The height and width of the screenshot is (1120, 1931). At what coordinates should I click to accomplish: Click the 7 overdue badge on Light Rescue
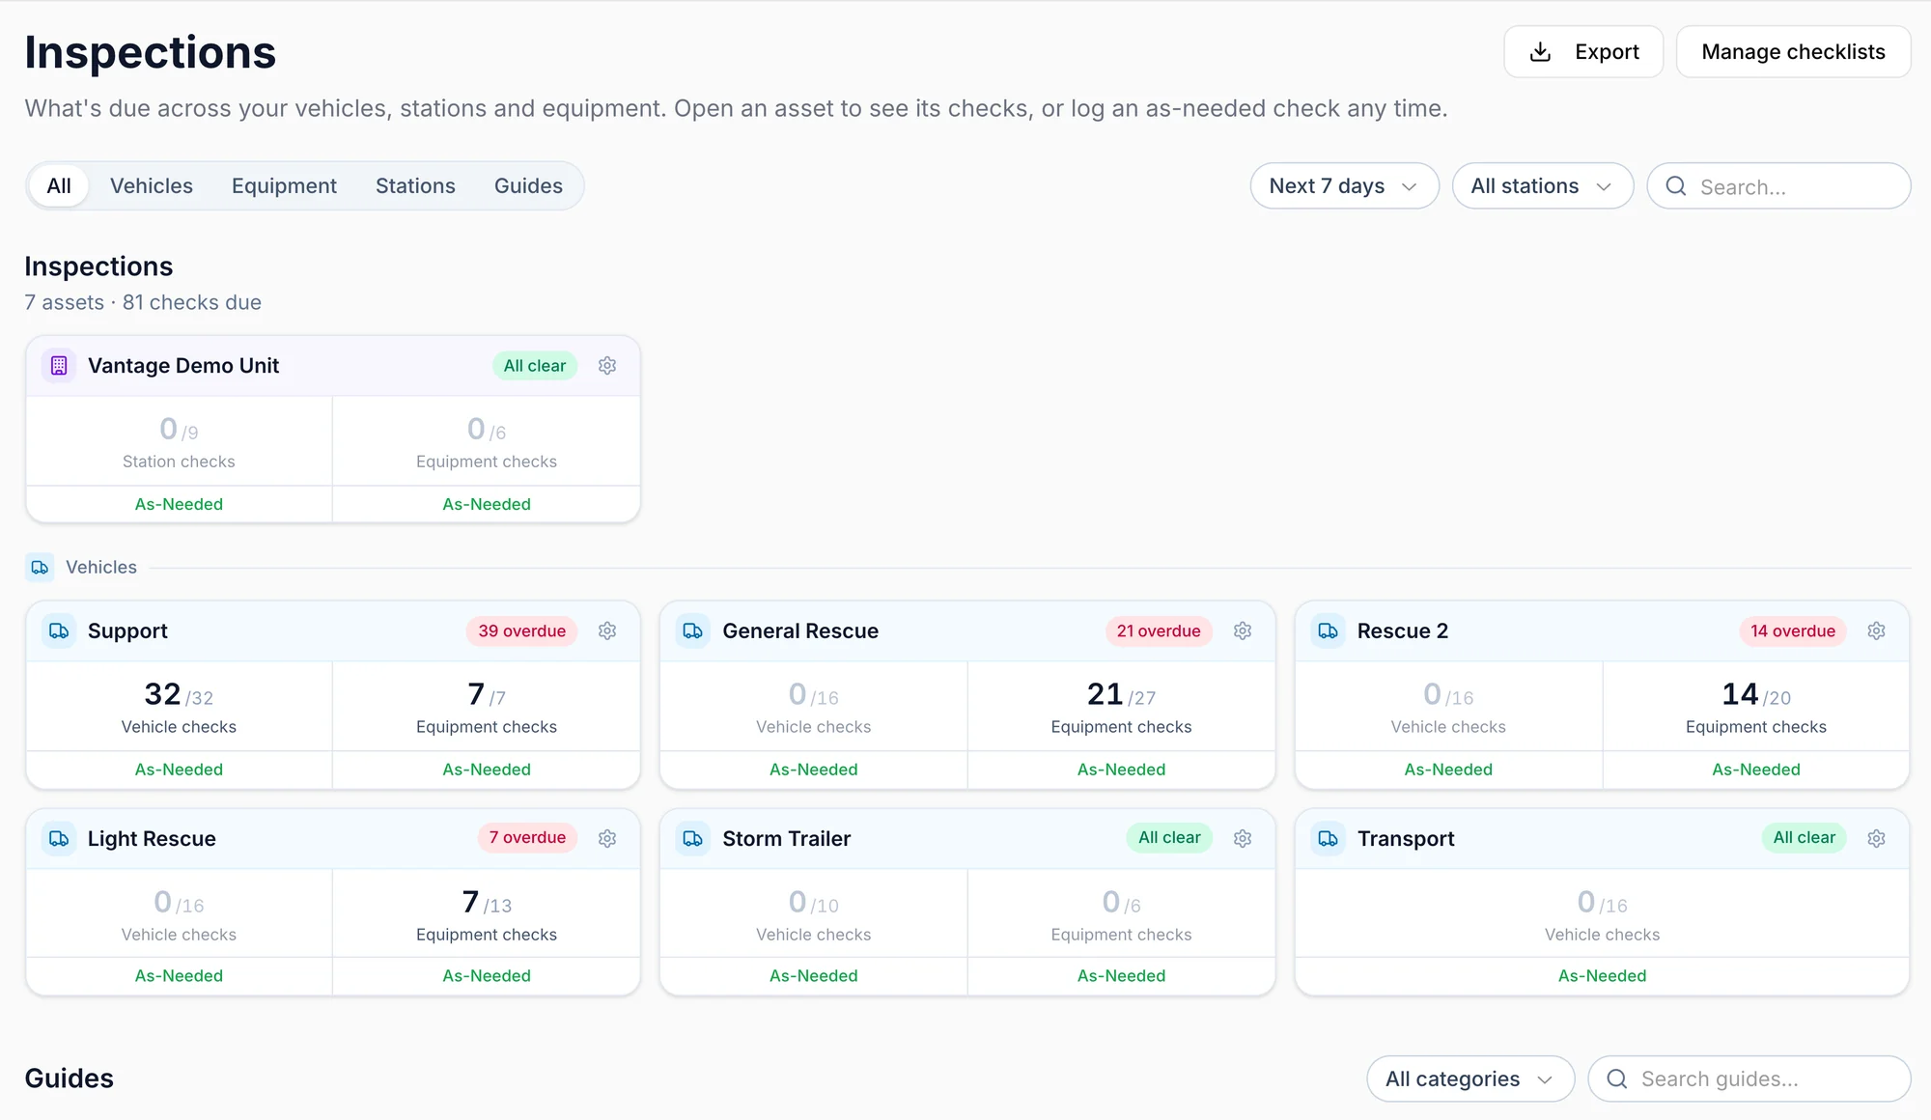coord(527,838)
